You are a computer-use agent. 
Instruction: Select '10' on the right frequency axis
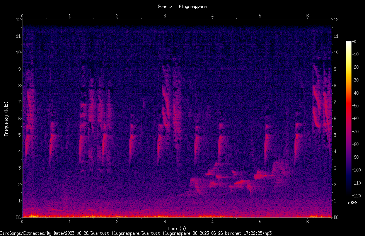(336, 53)
